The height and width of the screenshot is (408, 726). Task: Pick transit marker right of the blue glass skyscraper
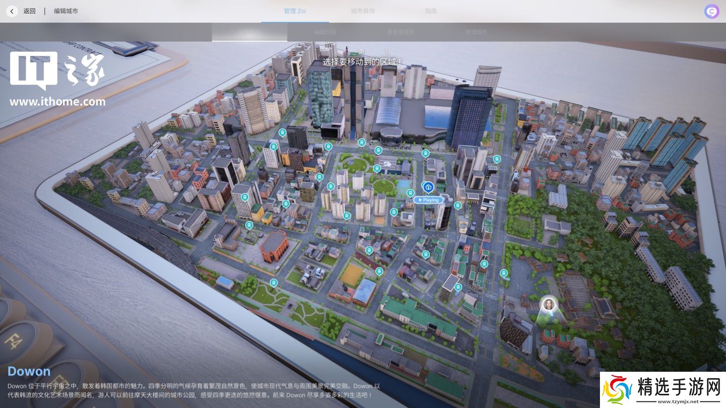tap(497, 159)
